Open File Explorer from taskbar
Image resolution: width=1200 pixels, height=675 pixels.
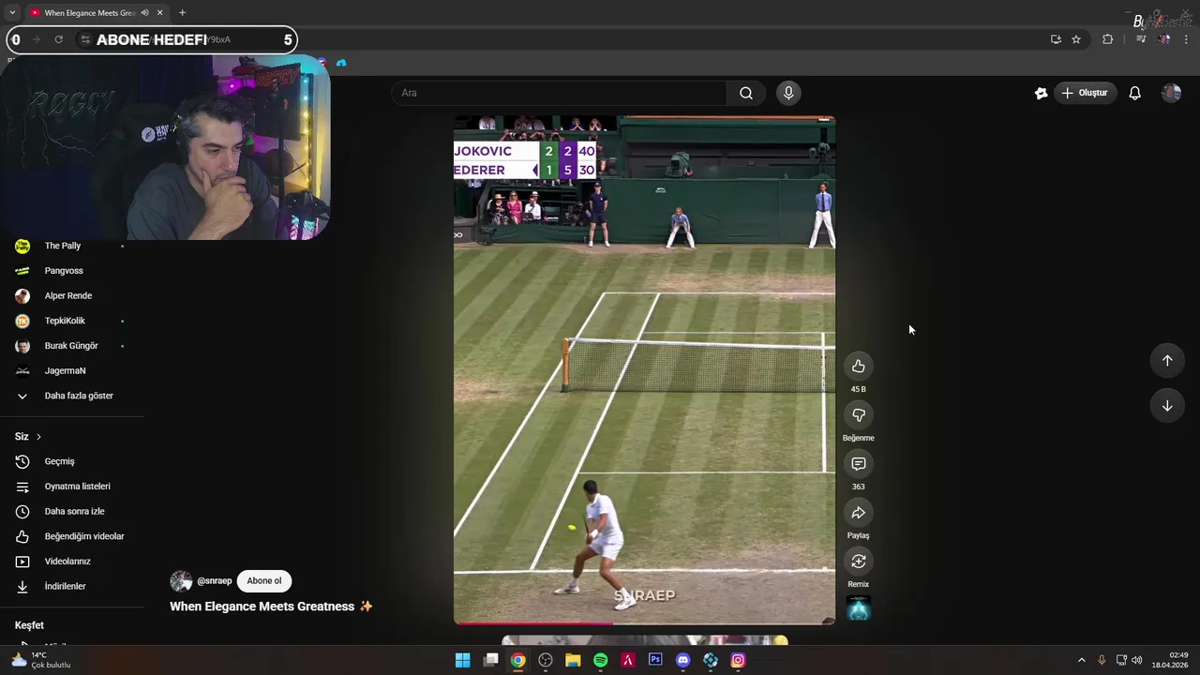573,660
